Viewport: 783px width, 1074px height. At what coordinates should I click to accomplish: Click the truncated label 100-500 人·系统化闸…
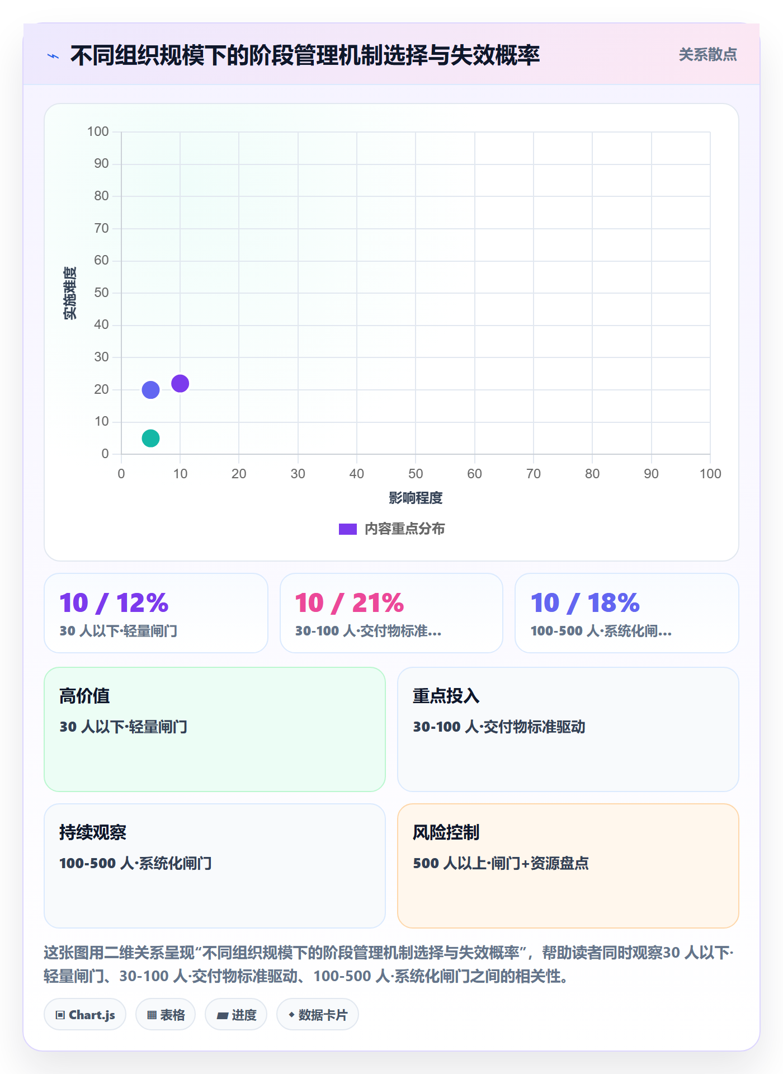point(601,632)
